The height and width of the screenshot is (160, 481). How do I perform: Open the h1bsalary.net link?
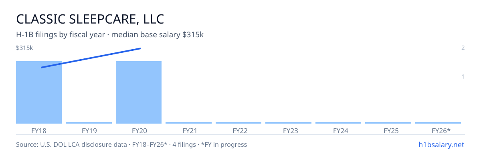[x=441, y=144]
